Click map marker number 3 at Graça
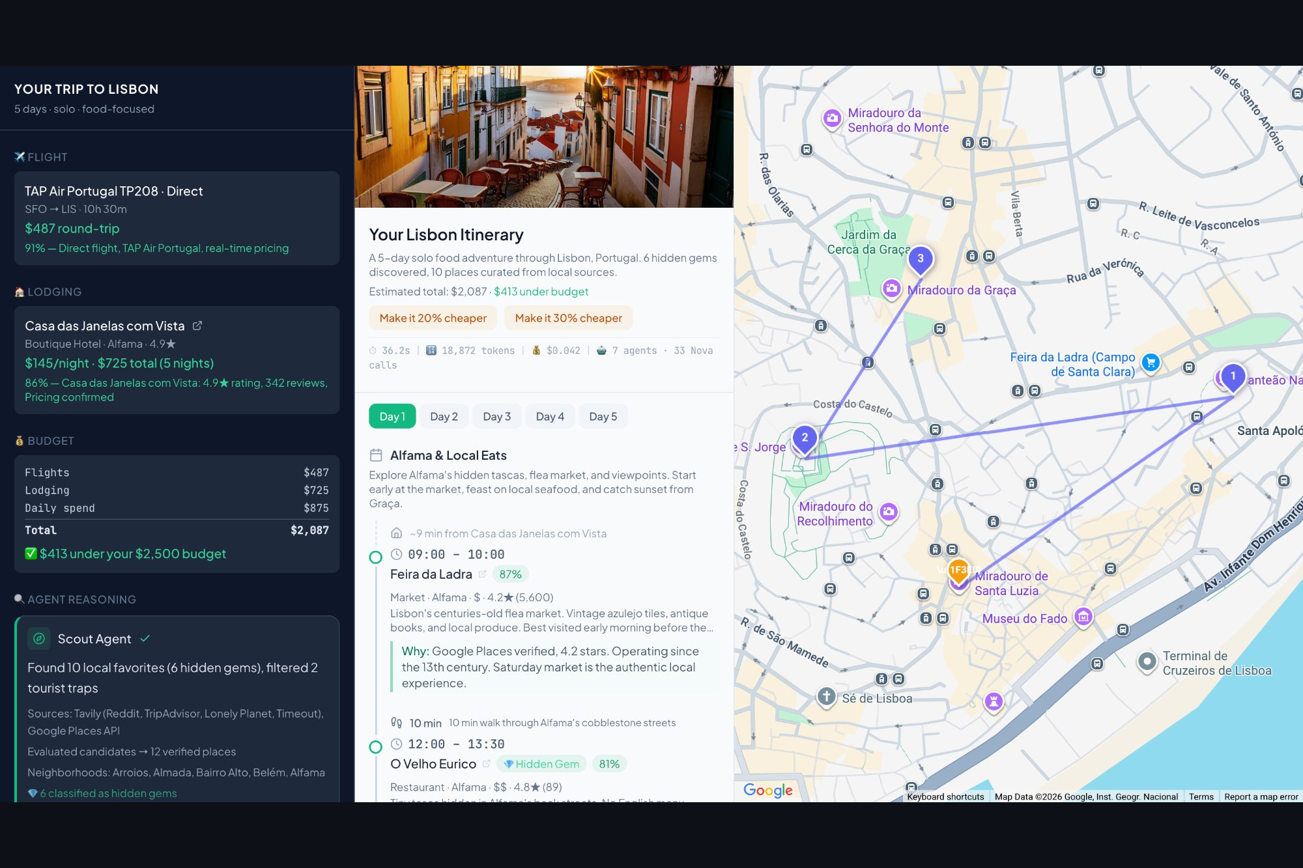The width and height of the screenshot is (1303, 868). [x=920, y=259]
